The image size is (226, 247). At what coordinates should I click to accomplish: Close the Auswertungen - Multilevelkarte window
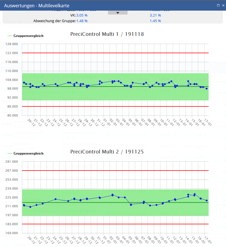tap(223, 5)
